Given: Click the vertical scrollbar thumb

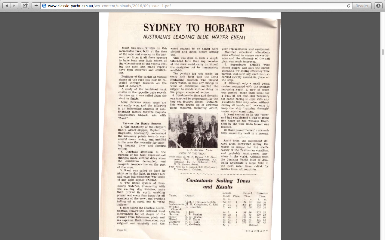Looking at the screenshot, I should click(383, 52).
